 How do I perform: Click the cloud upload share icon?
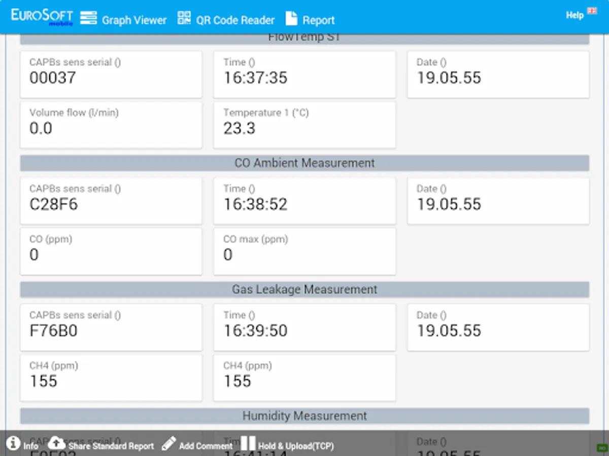click(x=57, y=443)
